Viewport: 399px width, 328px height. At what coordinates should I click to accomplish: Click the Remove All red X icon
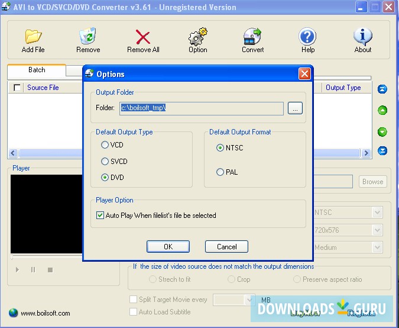coord(143,37)
